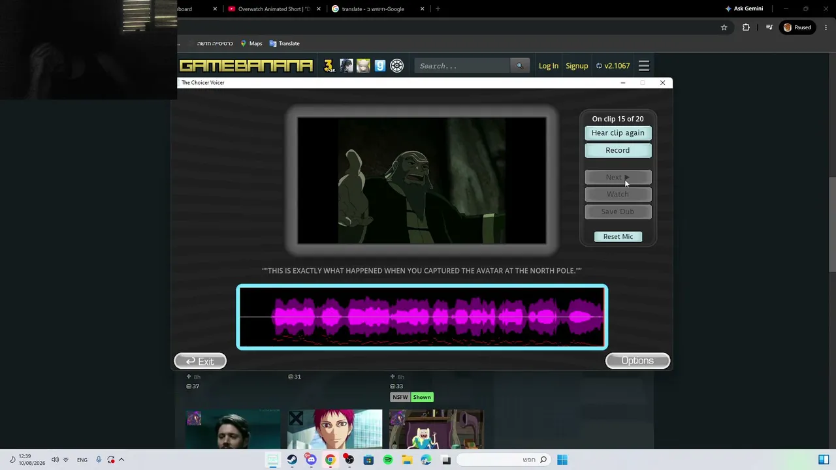Exit The Choicer Voicer

[x=201, y=361]
